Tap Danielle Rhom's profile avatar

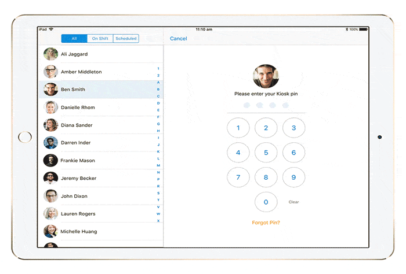tap(50, 108)
